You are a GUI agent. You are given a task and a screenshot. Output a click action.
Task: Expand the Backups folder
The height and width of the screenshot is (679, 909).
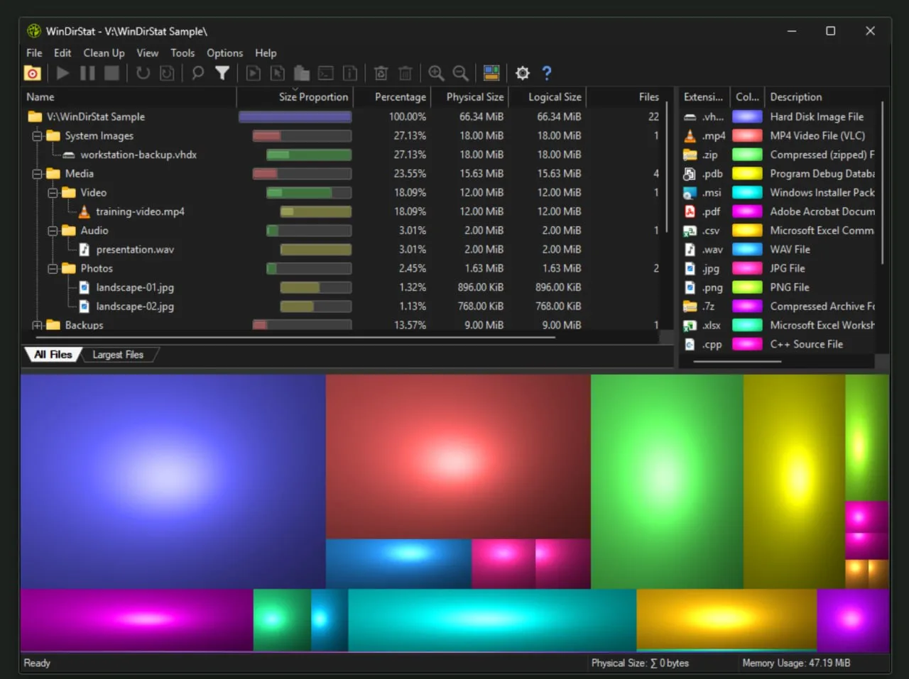pyautogui.click(x=37, y=325)
